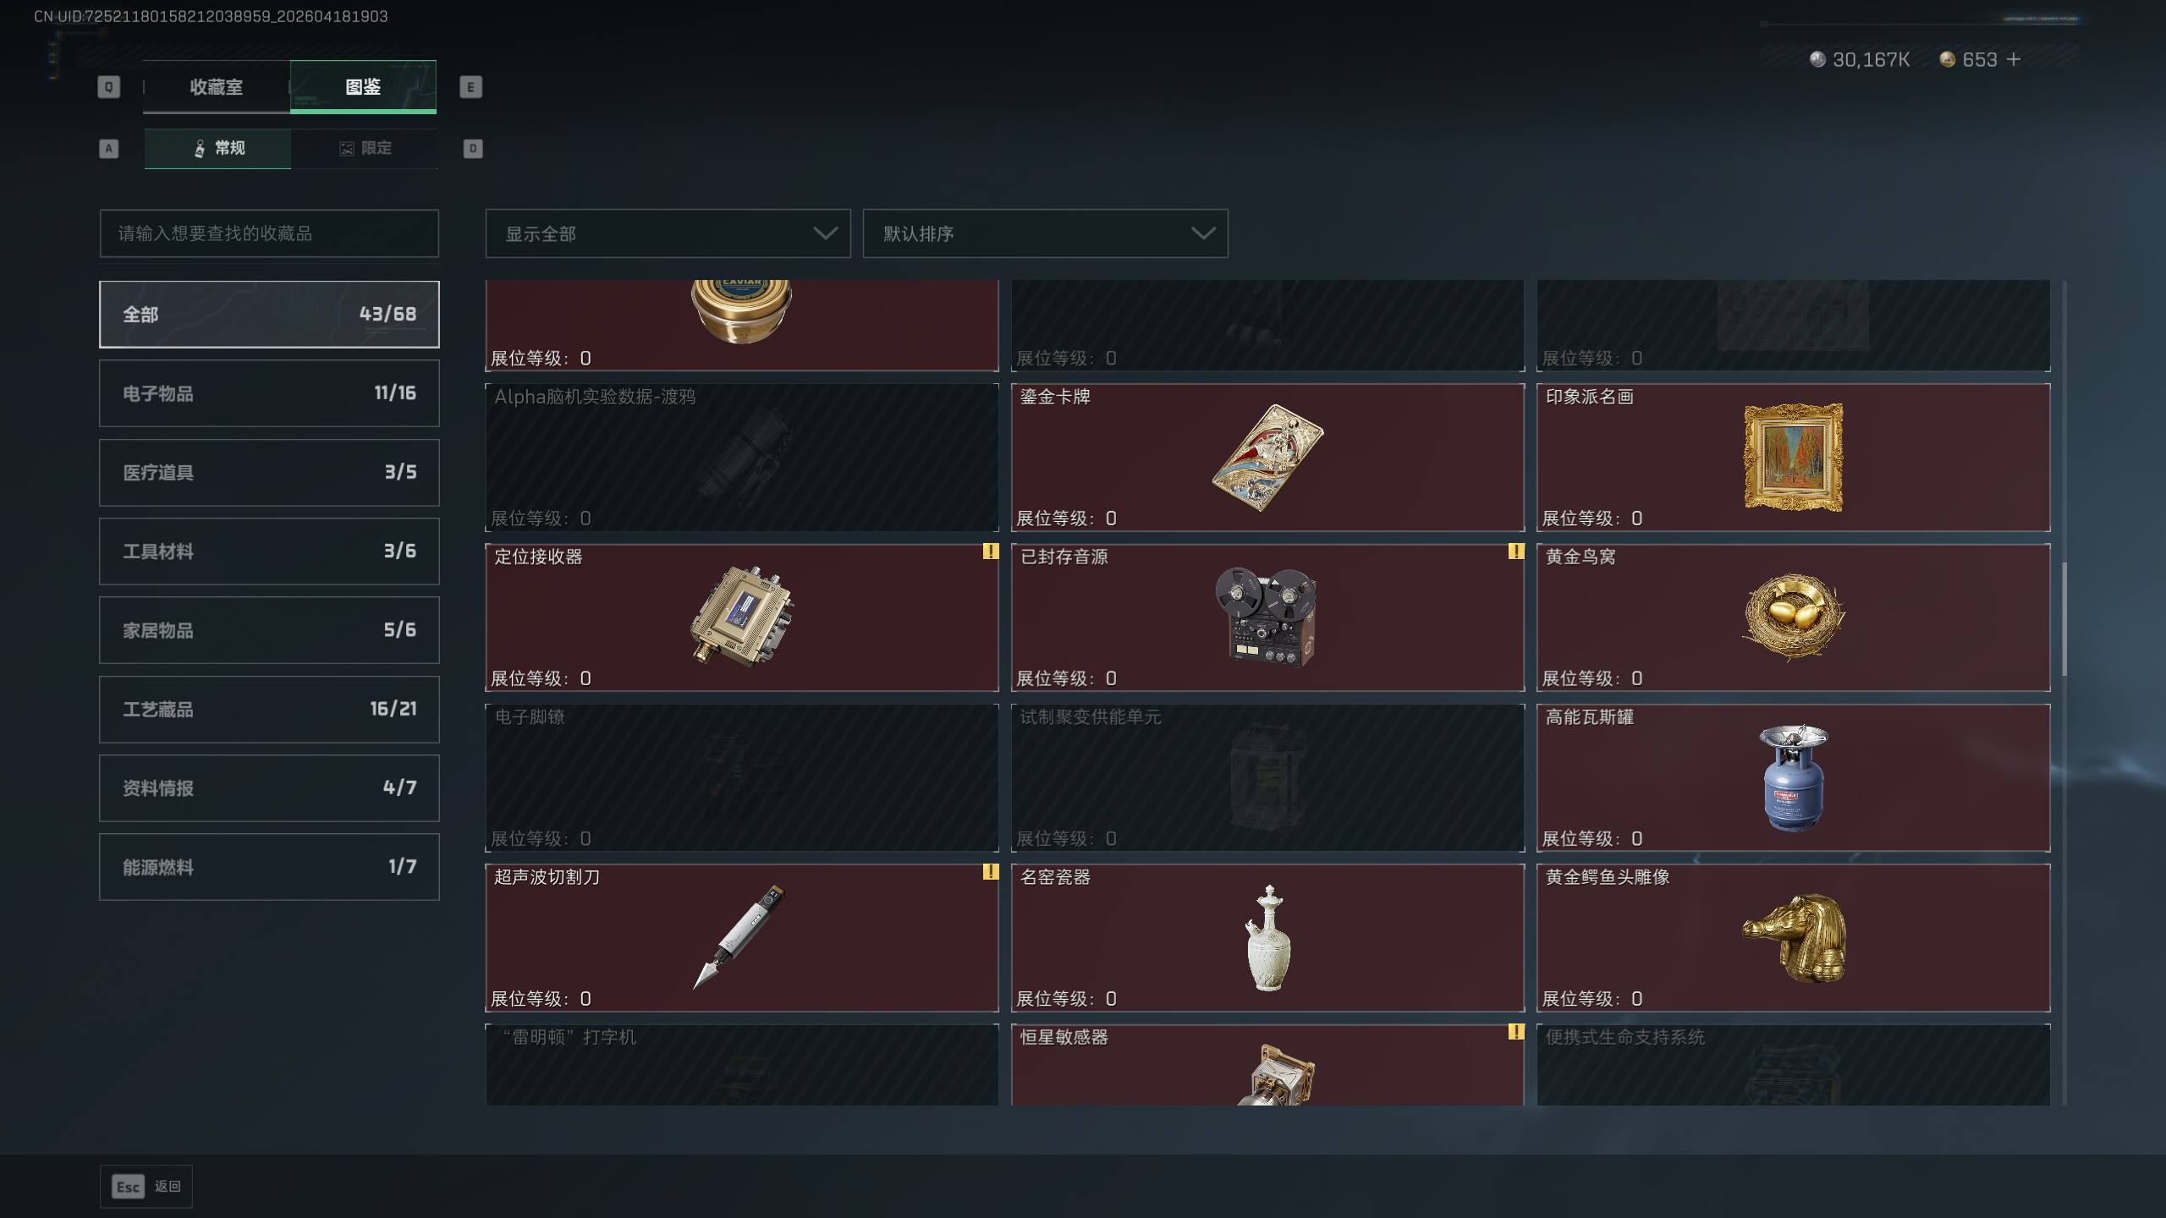Expand the 显示全部 dropdown
2166x1218 pixels.
click(668, 233)
